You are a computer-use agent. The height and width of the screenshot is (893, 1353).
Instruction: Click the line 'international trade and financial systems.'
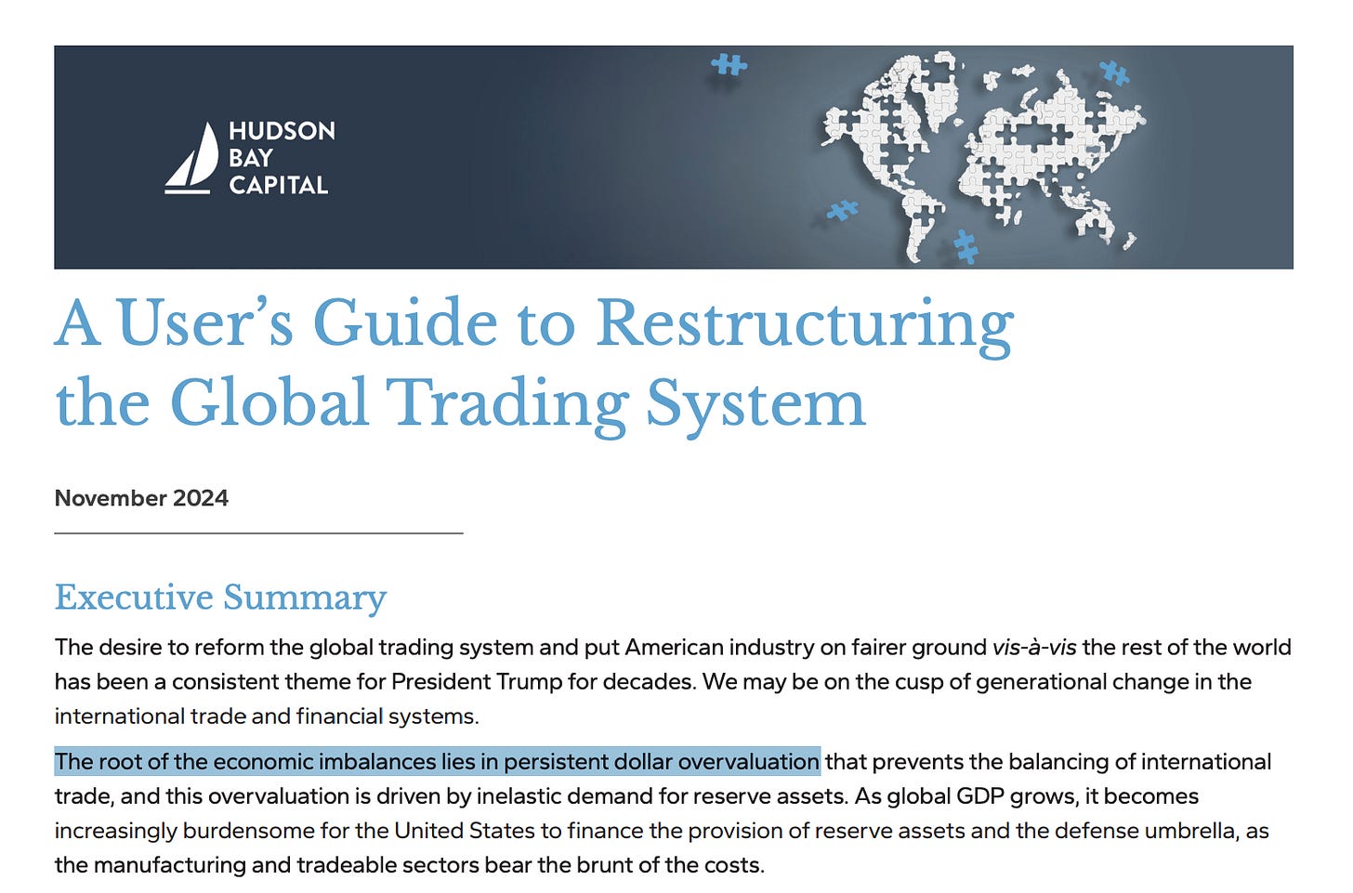click(267, 716)
